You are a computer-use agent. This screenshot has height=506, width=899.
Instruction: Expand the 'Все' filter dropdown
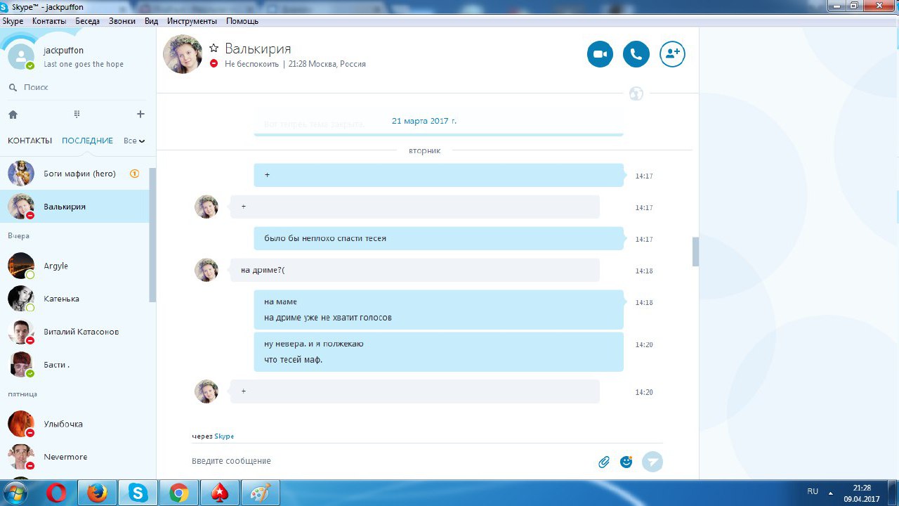click(x=134, y=141)
